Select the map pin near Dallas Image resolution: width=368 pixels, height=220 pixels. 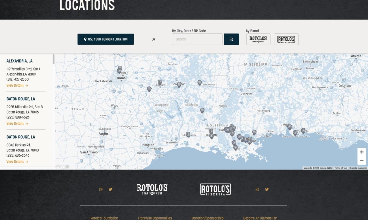click(x=119, y=70)
